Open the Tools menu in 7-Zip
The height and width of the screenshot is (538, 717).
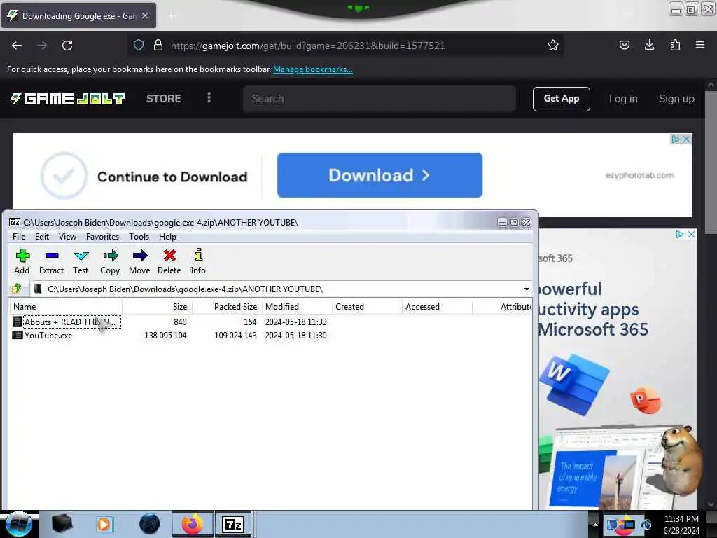139,237
